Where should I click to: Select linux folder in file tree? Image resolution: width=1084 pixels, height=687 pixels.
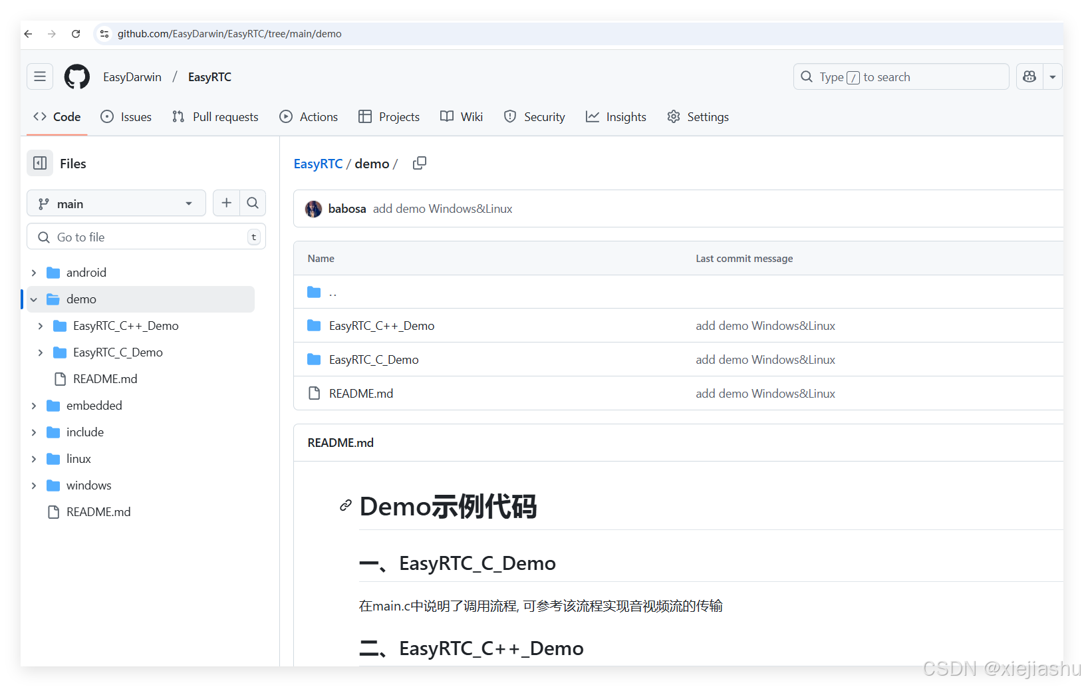point(78,459)
